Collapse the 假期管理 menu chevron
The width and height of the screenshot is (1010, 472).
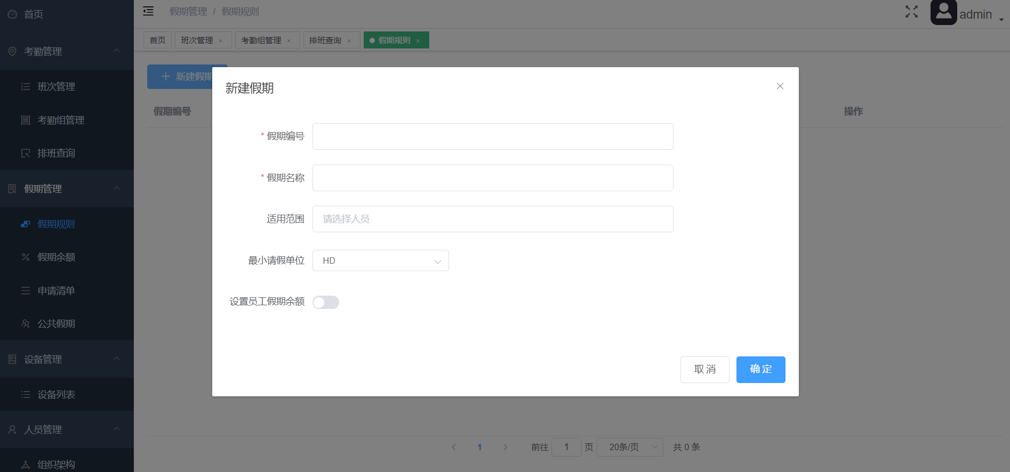[116, 188]
